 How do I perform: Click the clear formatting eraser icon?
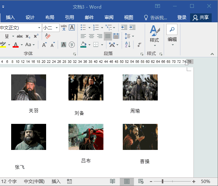tap(48, 36)
